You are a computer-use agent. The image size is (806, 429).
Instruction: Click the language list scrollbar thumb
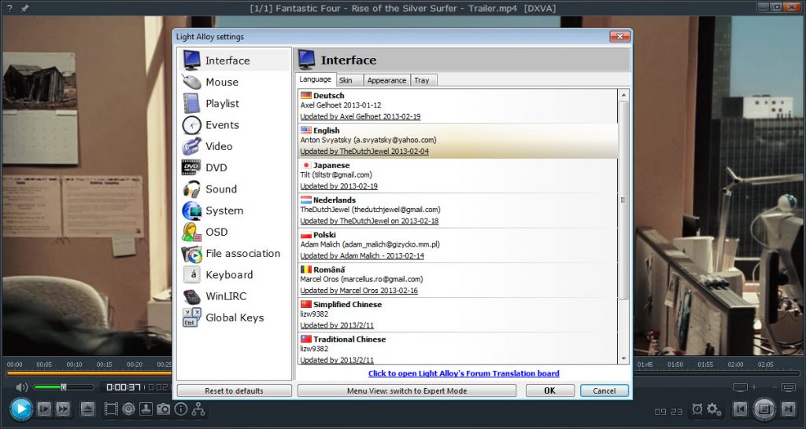coord(623,200)
